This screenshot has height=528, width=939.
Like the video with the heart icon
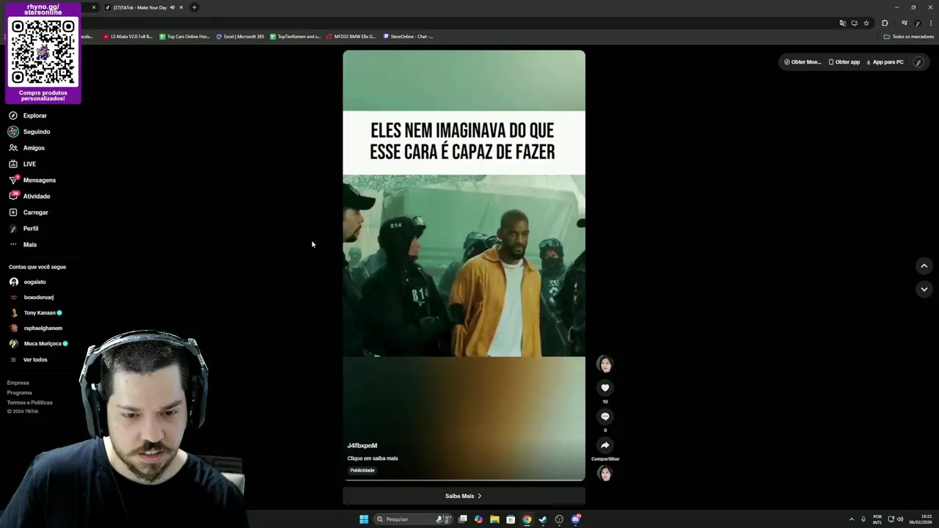click(605, 388)
